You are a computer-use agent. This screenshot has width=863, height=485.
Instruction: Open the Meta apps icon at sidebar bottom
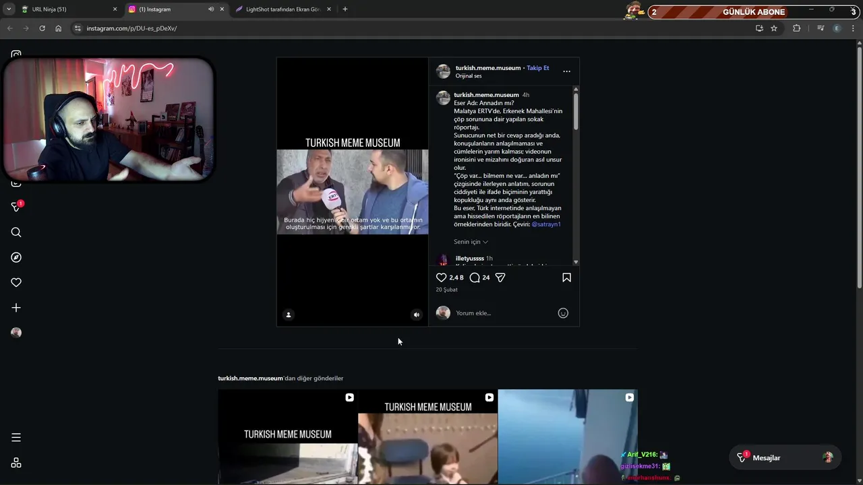[16, 463]
